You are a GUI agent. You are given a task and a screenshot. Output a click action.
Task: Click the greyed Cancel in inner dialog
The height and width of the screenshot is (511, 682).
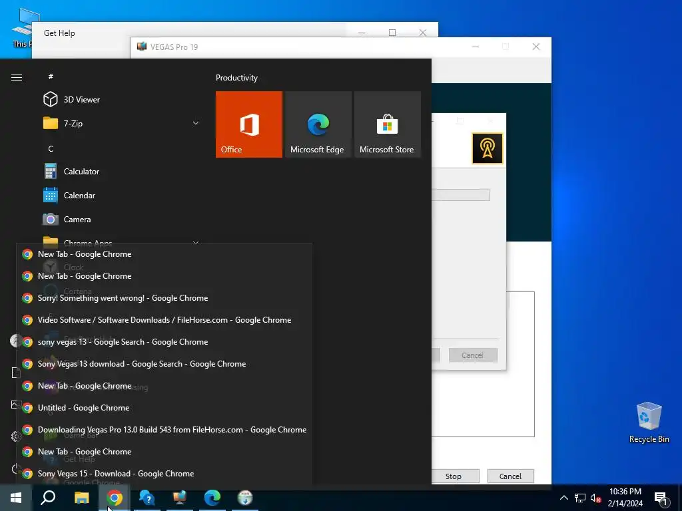(473, 355)
